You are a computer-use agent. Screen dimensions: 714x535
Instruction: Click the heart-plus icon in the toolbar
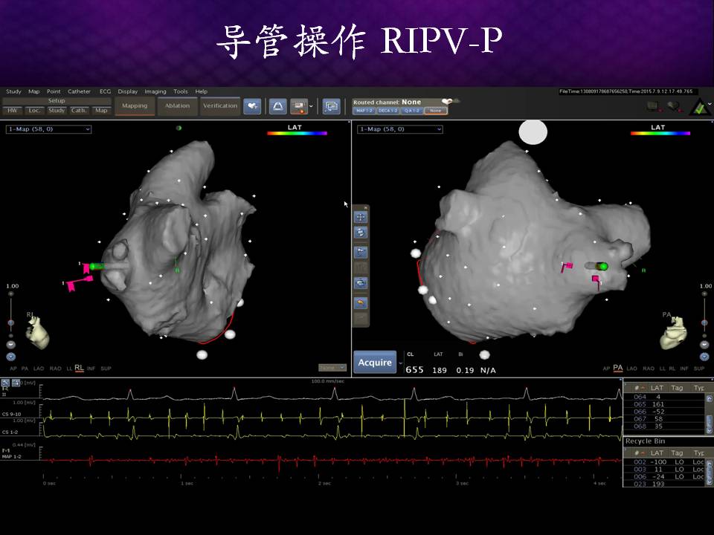(253, 106)
